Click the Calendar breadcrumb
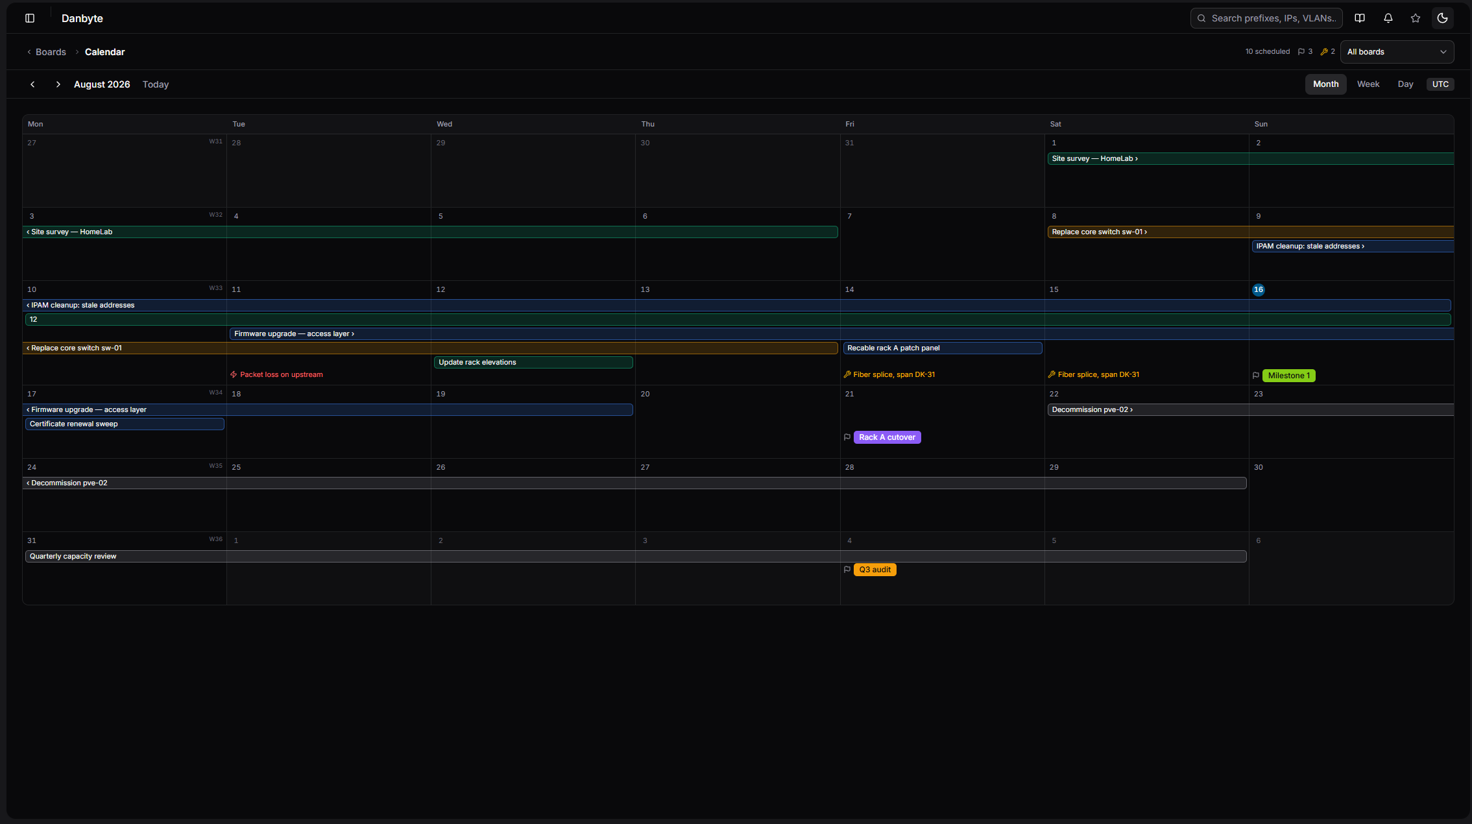 click(104, 52)
